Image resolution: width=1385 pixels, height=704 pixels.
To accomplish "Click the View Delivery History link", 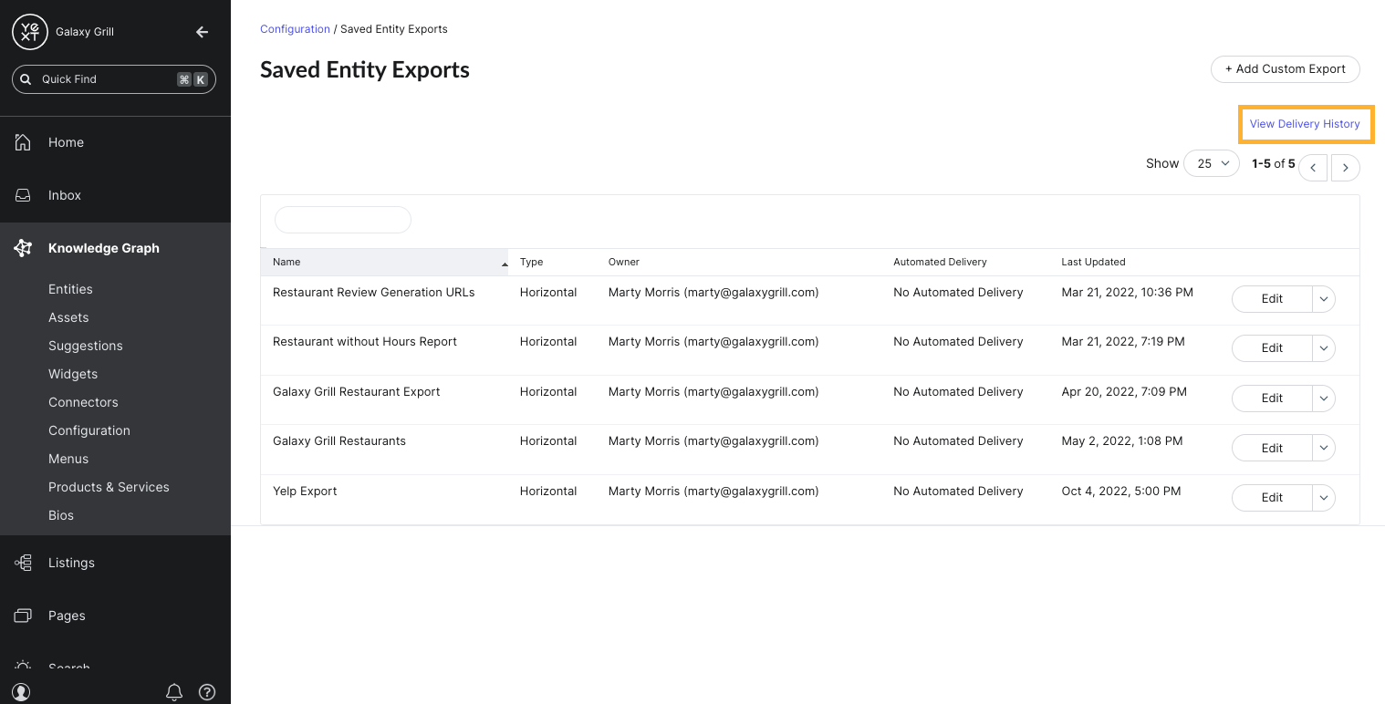I will [x=1305, y=124].
